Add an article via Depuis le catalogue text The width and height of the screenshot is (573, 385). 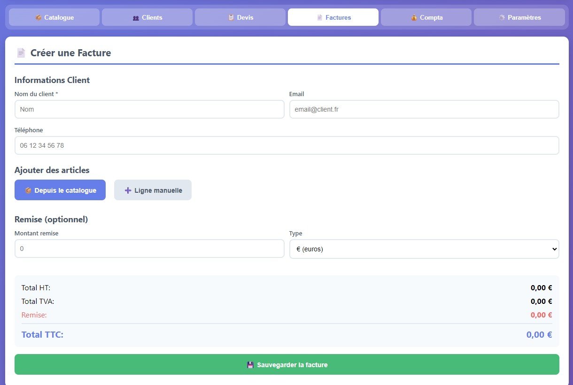coord(65,190)
